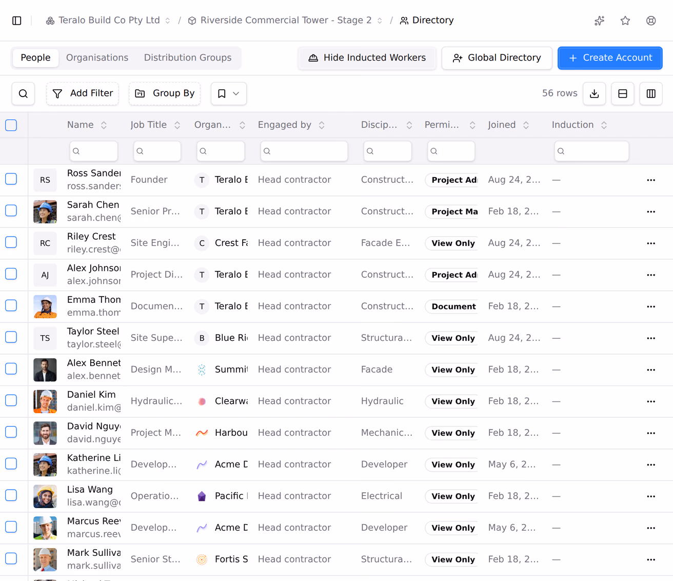
Task: Open the help lifebuoy icon
Action: pos(651,21)
